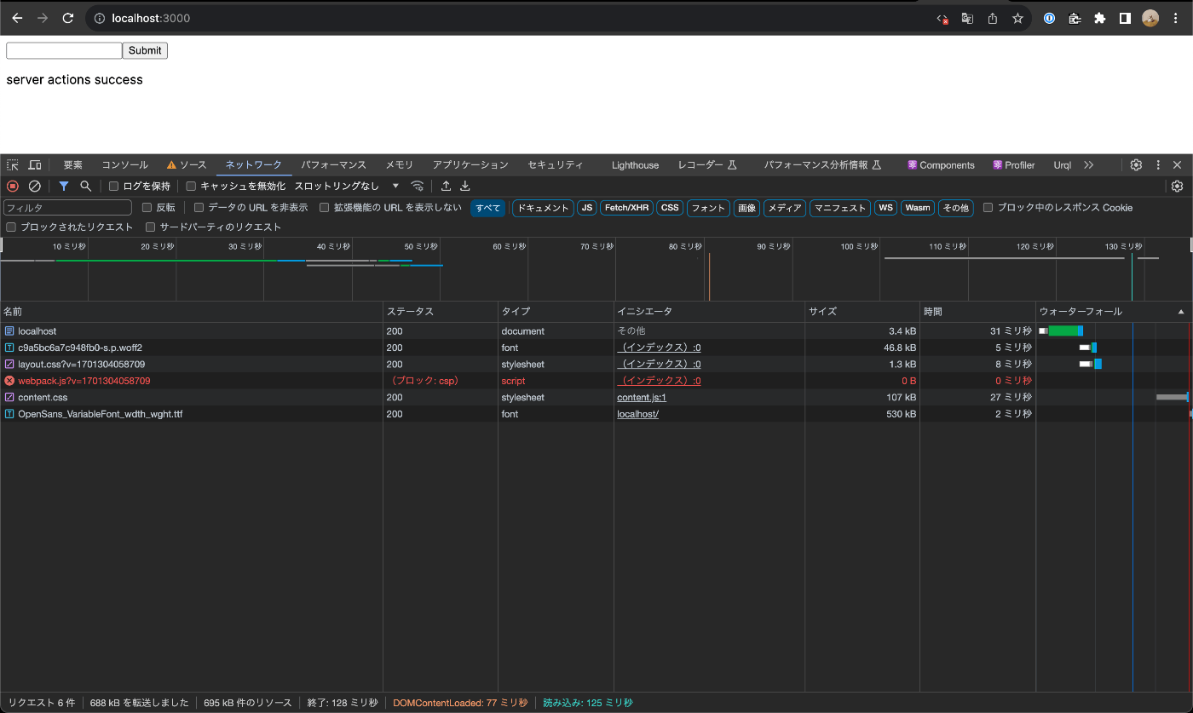Sort by the ウォーターフォール column header
Image resolution: width=1193 pixels, height=713 pixels.
(1081, 312)
